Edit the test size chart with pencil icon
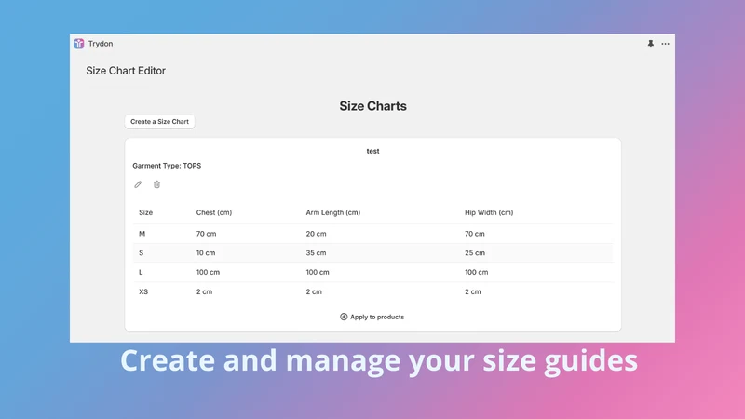Image resolution: width=745 pixels, height=419 pixels. (x=138, y=184)
